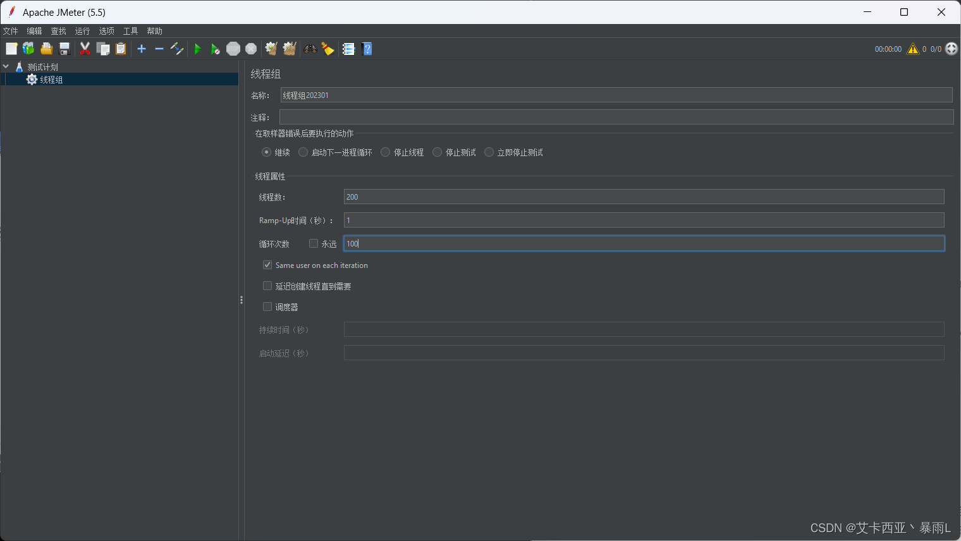Click the Shutdown test icon

251,49
